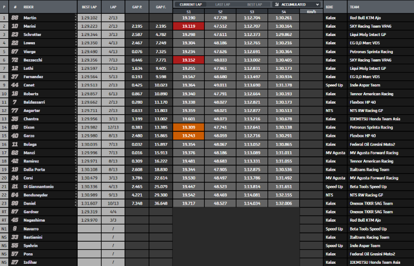Screen dimensions: 414x266
Task: Click the Rider column header
Action: (28, 7)
